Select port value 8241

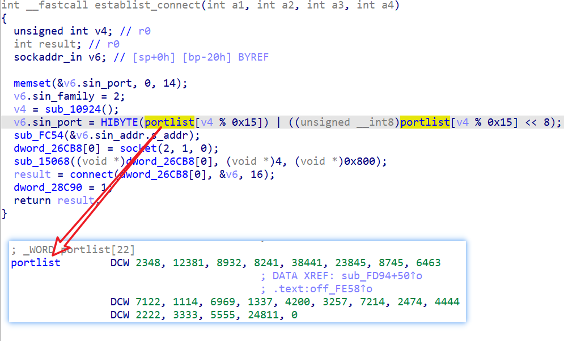[266, 263]
